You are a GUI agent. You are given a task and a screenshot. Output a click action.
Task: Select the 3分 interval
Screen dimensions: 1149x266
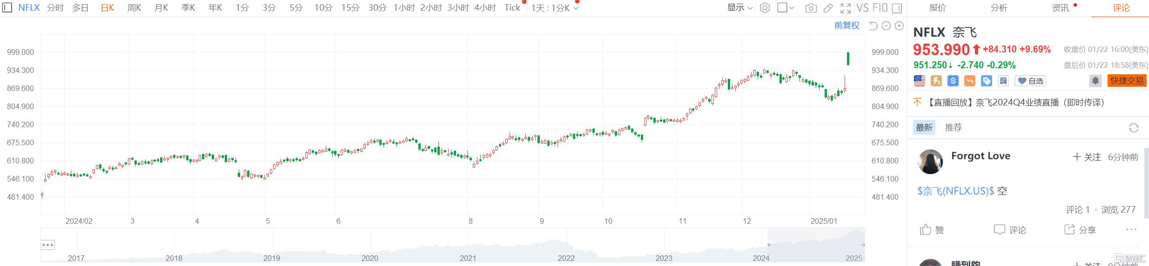pyautogui.click(x=269, y=8)
